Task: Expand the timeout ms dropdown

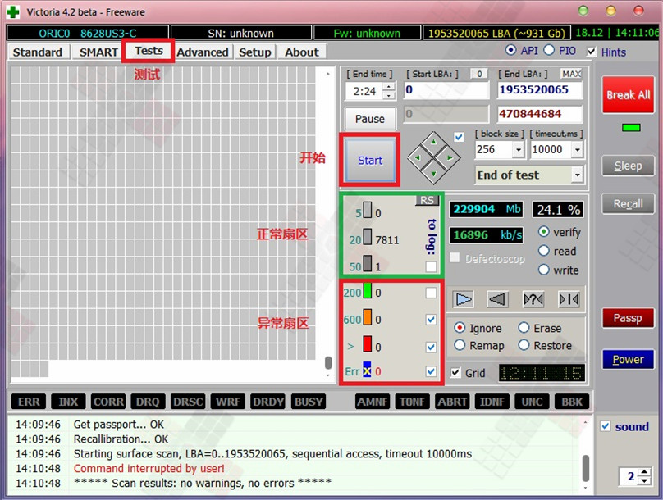Action: click(x=578, y=150)
